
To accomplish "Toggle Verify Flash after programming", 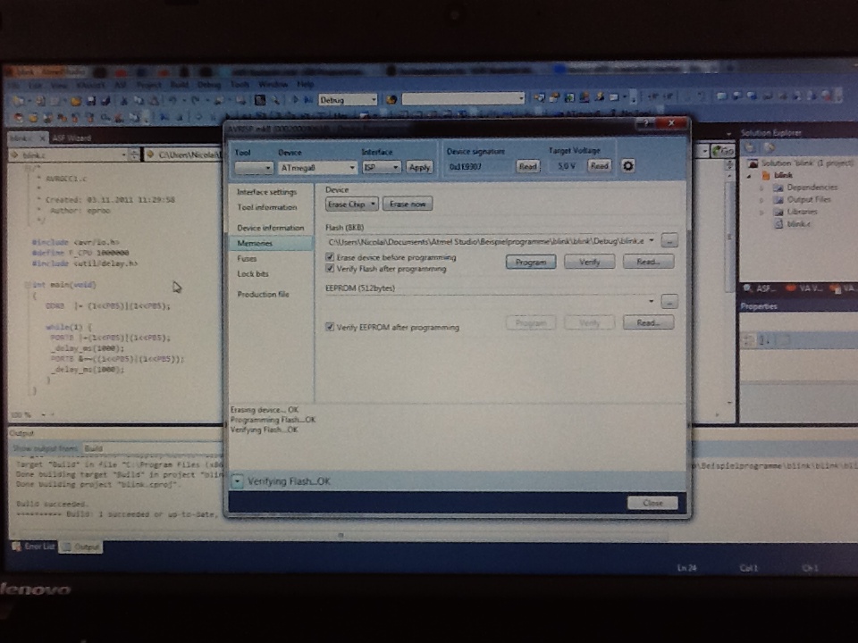I will click(x=330, y=268).
